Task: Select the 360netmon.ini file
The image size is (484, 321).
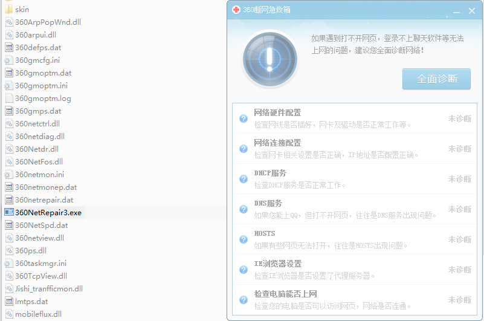Action: (39, 174)
